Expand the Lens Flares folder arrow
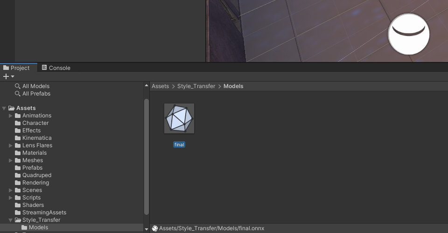 pos(11,145)
